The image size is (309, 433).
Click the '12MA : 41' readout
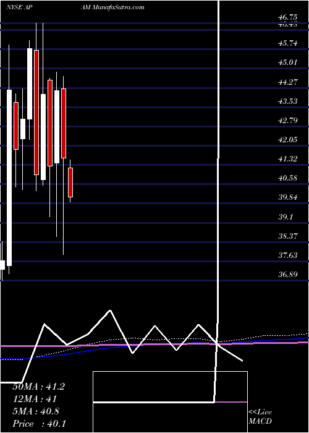pos(35,399)
